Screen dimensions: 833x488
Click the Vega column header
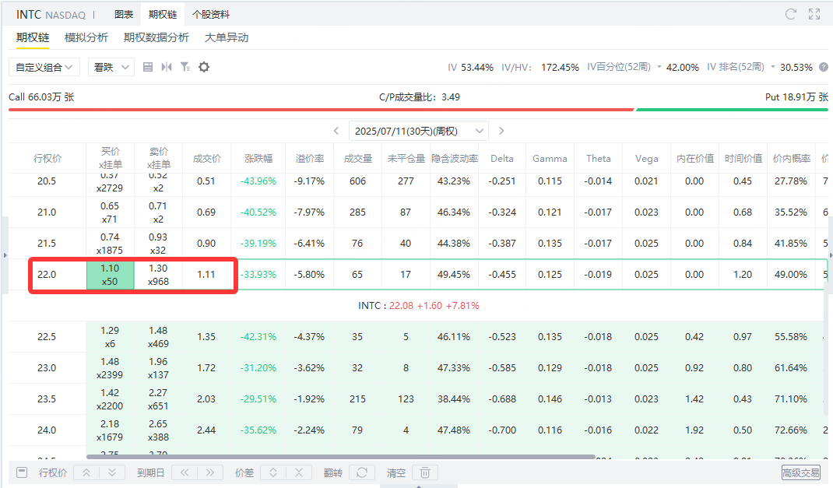(646, 158)
